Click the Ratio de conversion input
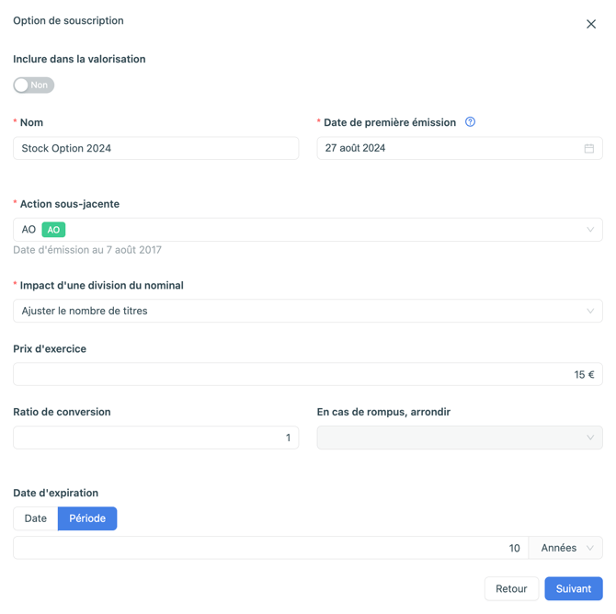This screenshot has width=616, height=614. coord(156,438)
